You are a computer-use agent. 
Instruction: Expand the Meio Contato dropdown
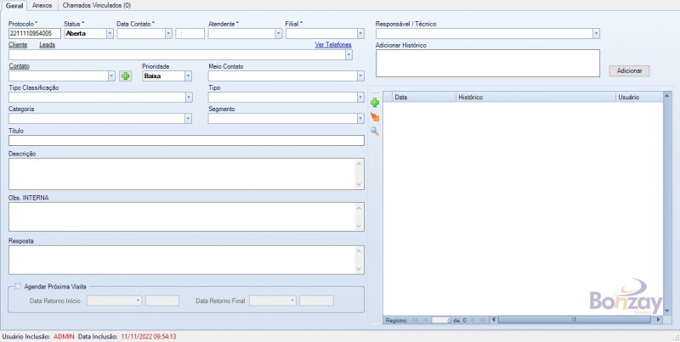pos(360,76)
